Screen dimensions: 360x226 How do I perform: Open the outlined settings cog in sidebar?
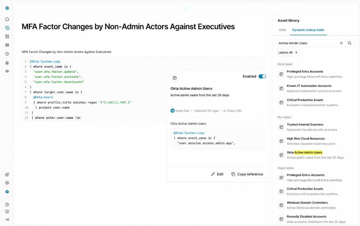(x=7, y=183)
